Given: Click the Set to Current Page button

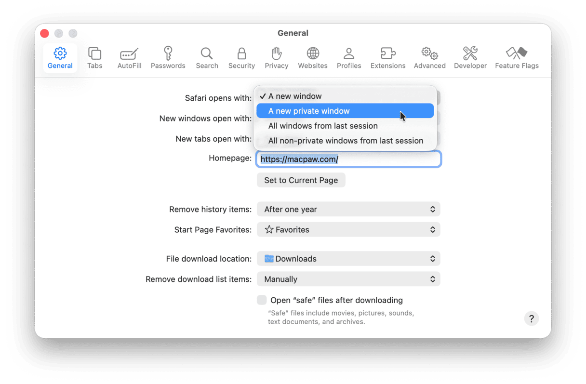Looking at the screenshot, I should (x=301, y=180).
